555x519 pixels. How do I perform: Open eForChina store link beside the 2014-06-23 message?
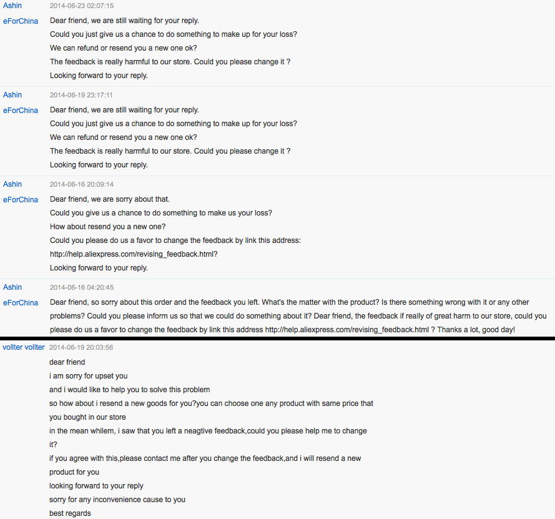21,21
